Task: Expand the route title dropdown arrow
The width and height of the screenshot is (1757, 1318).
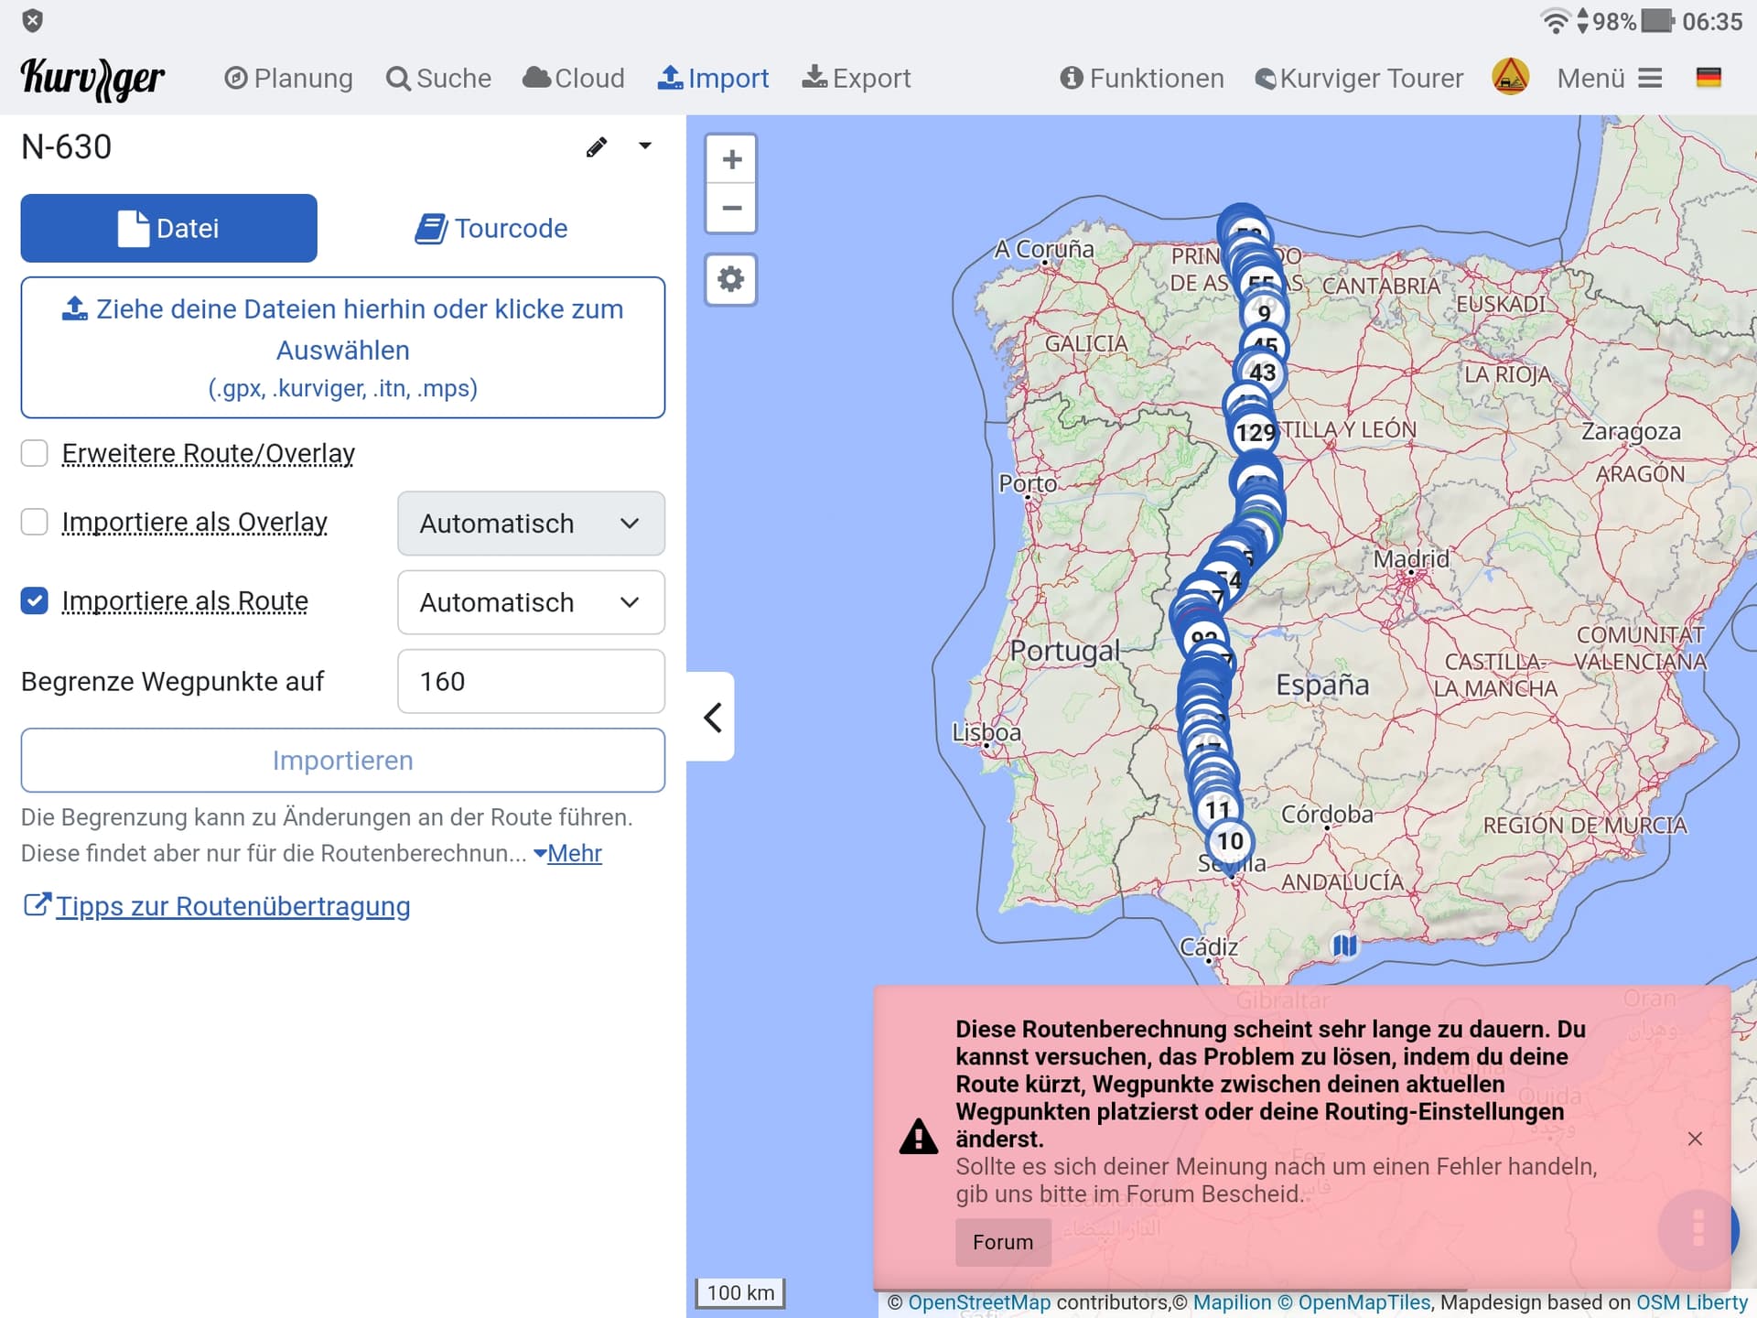Action: coord(645,146)
